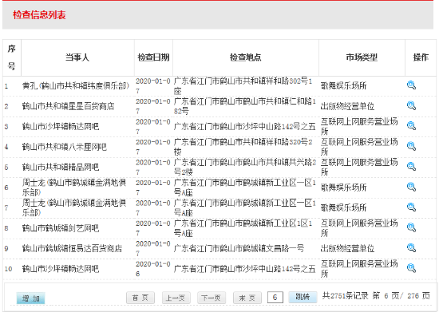This screenshot has width=439, height=312.
Task: Click the 操作 column header
Action: (421, 57)
